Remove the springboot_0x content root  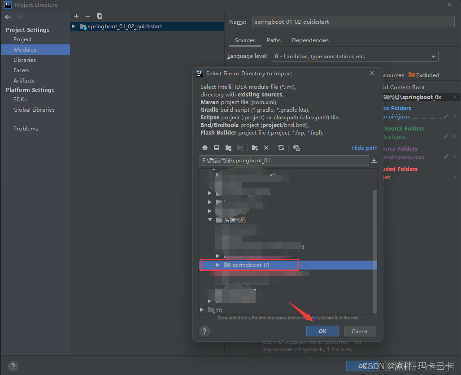pos(455,97)
